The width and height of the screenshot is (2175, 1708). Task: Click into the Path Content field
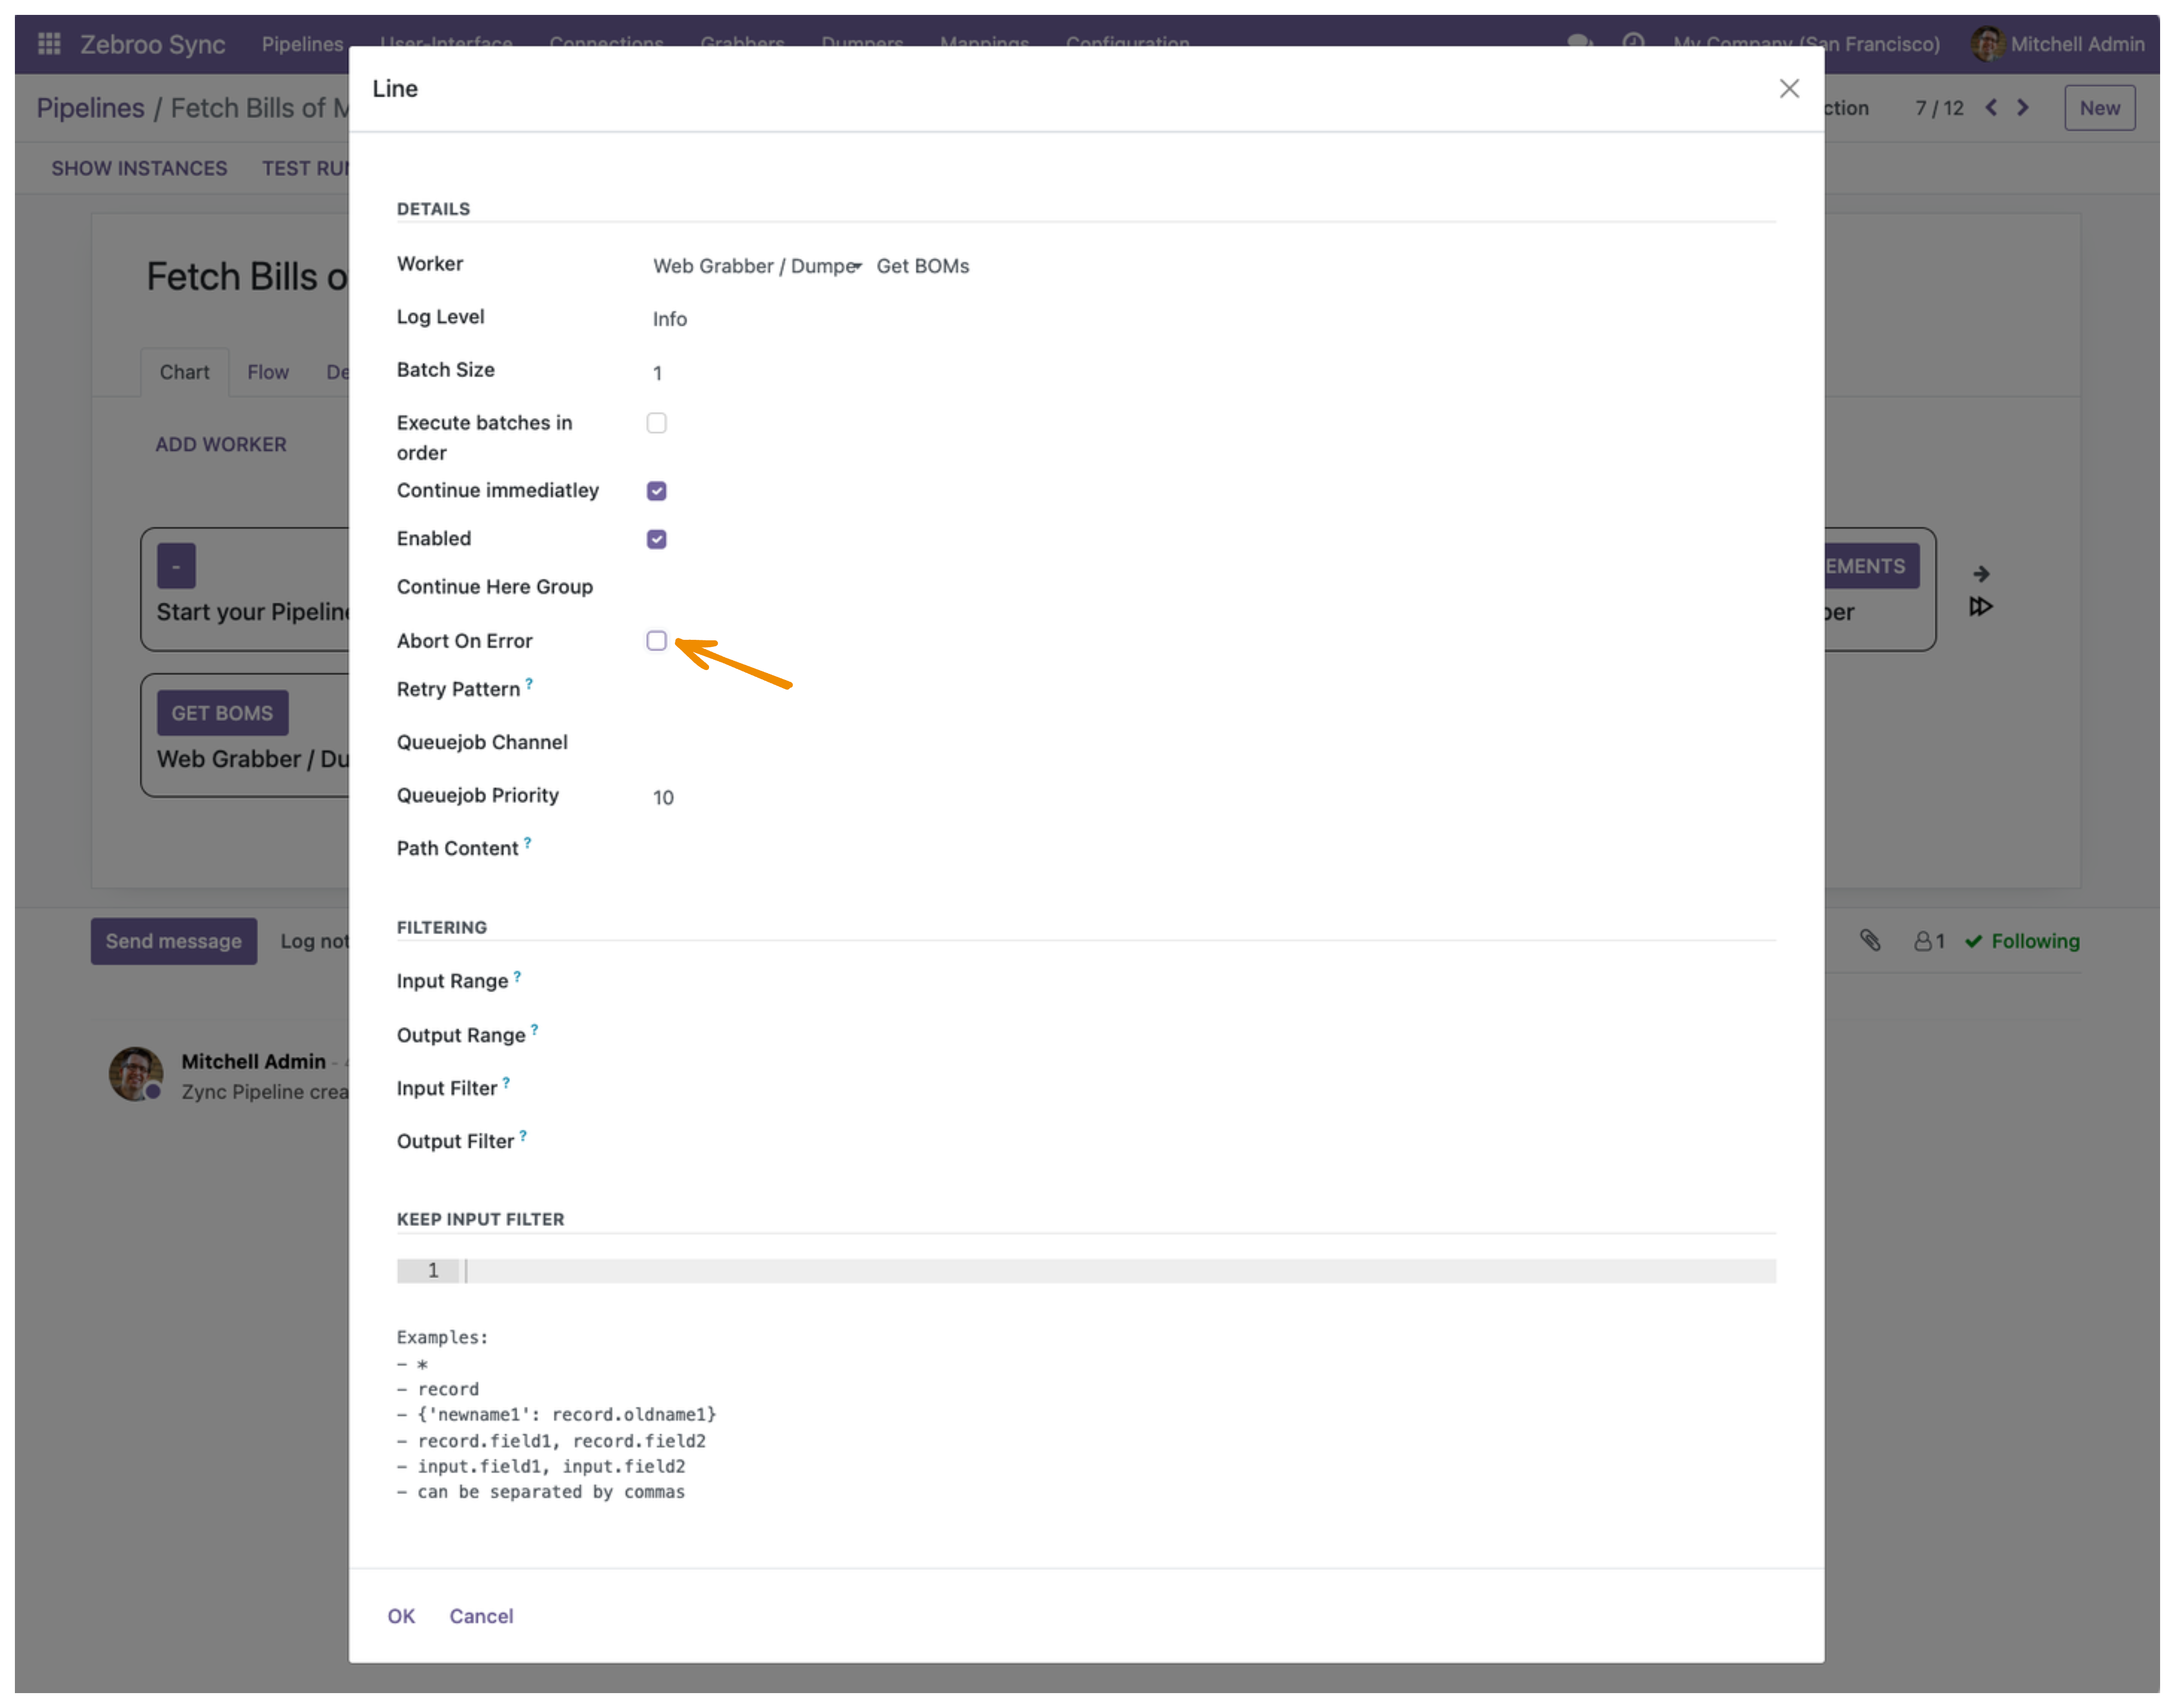pyautogui.click(x=1213, y=849)
